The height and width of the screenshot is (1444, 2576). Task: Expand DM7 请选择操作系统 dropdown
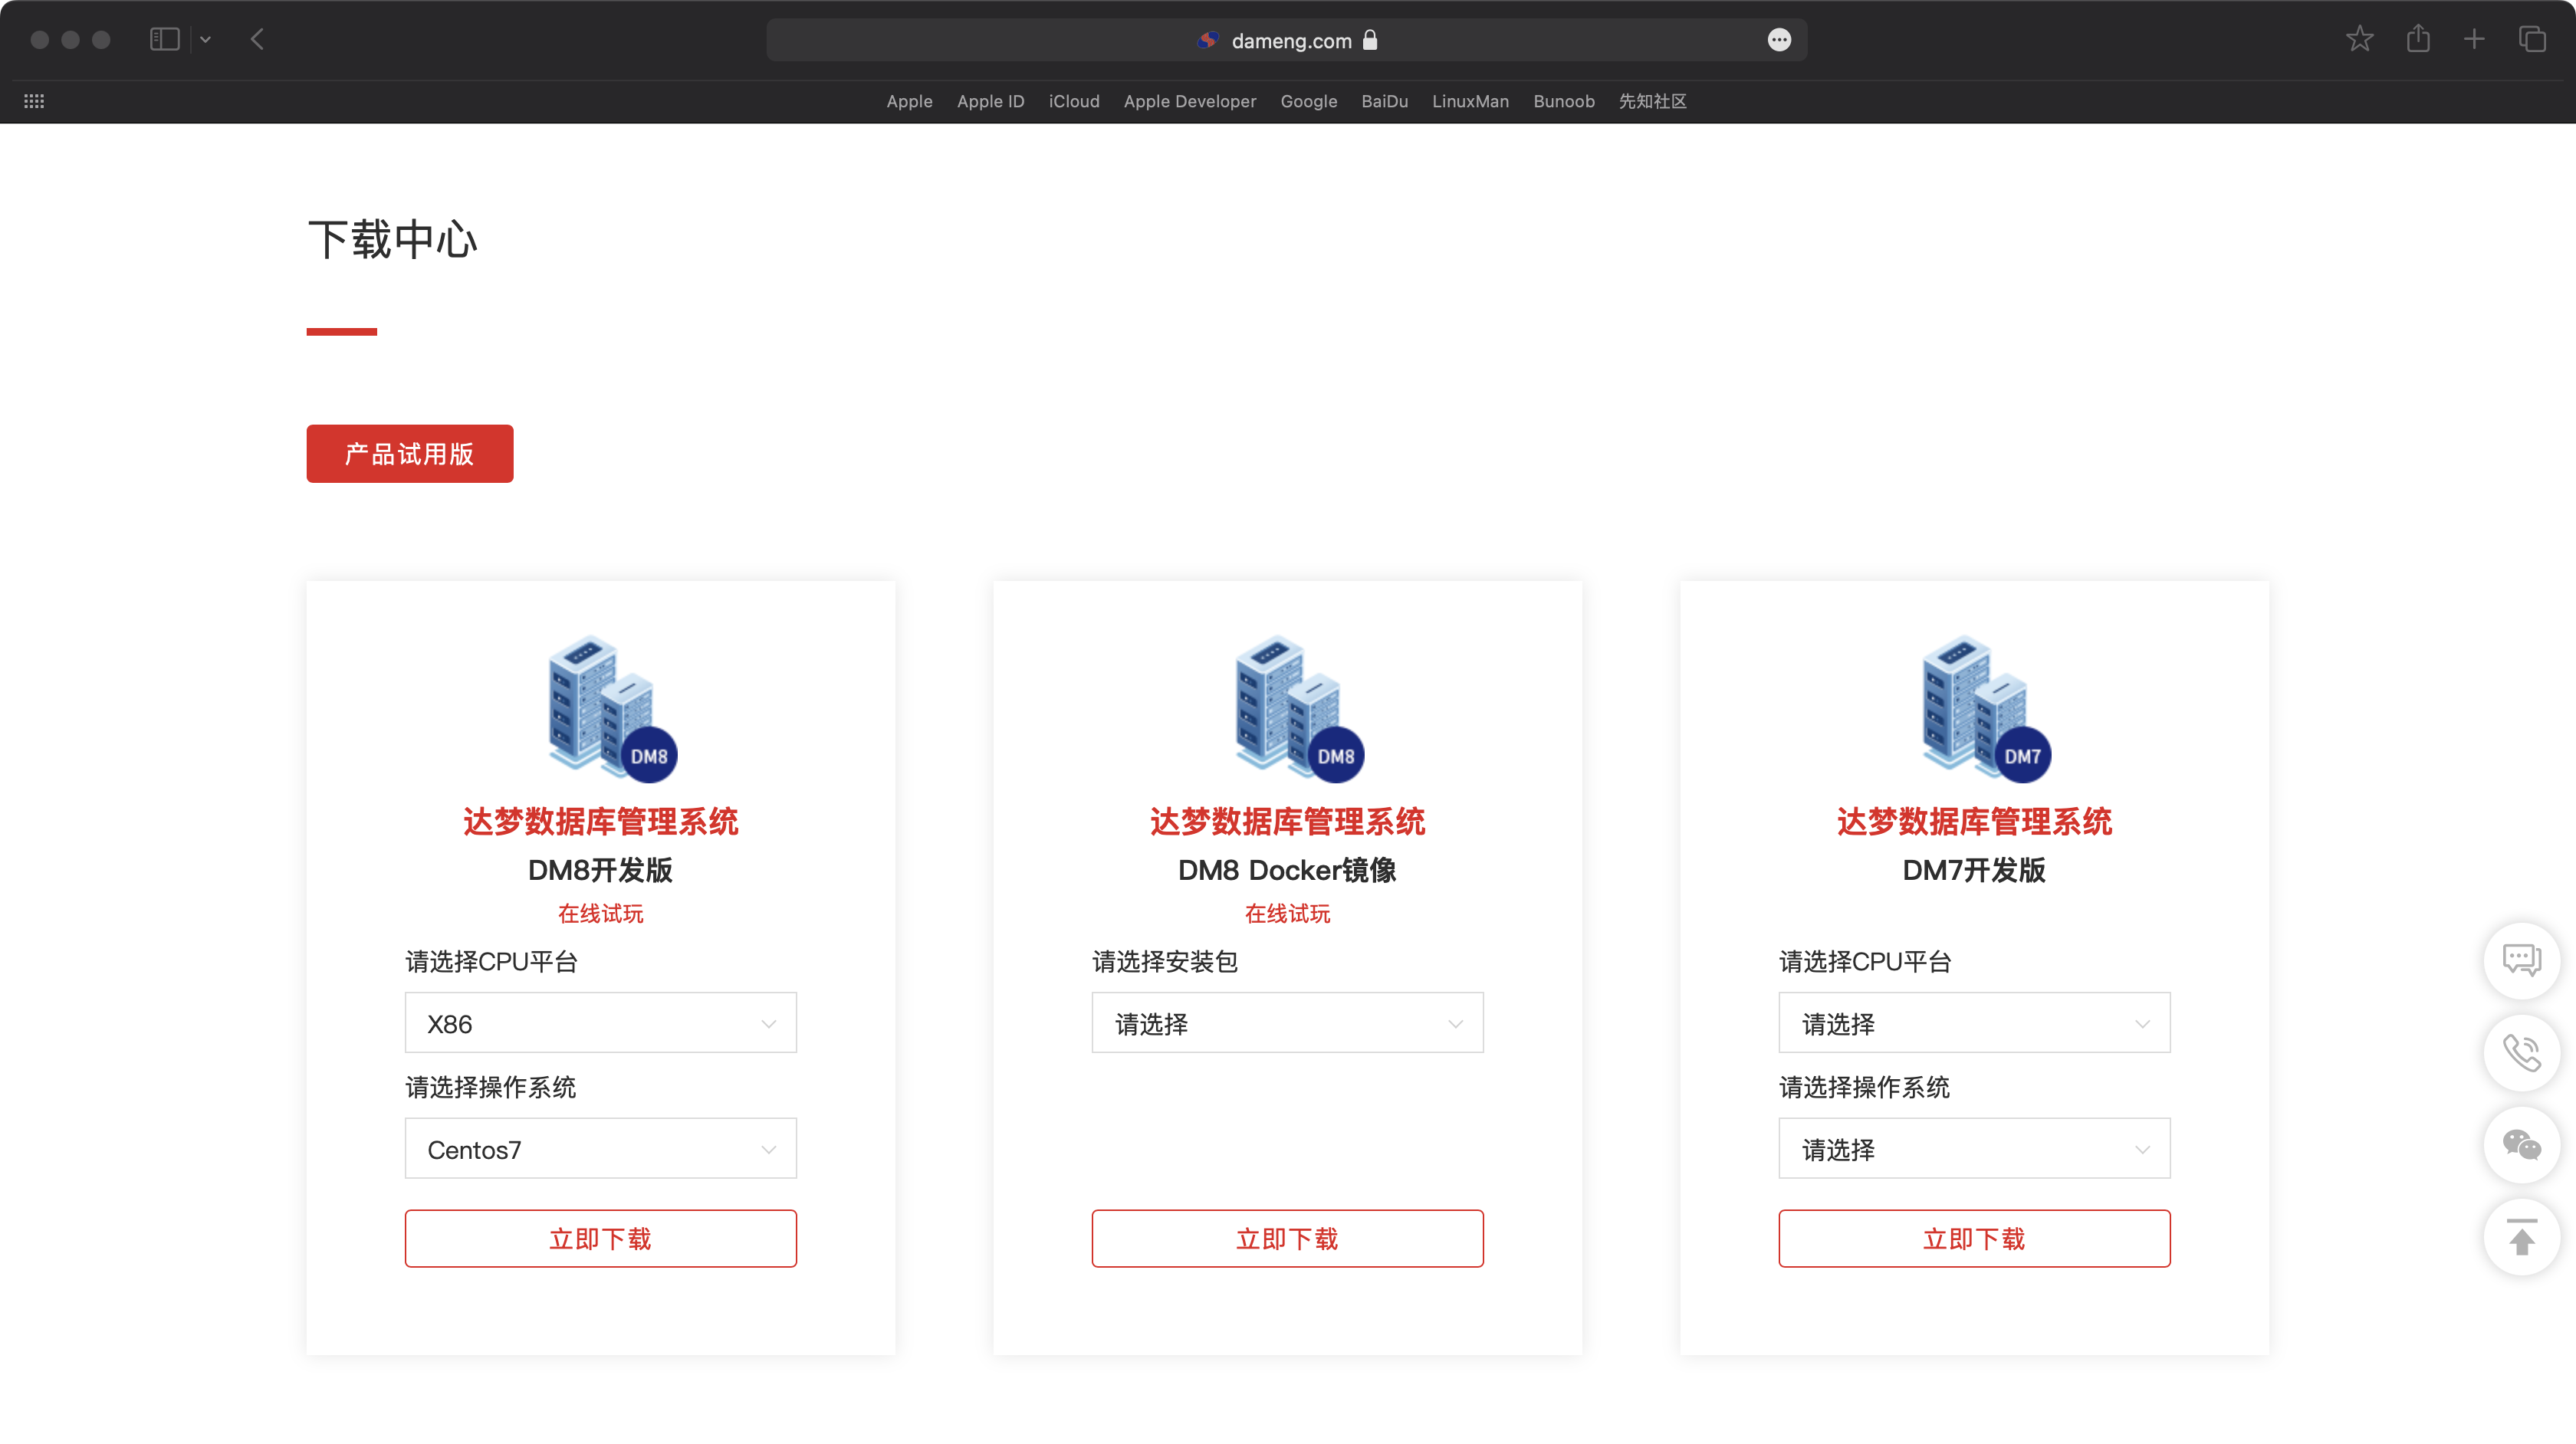(1974, 1149)
